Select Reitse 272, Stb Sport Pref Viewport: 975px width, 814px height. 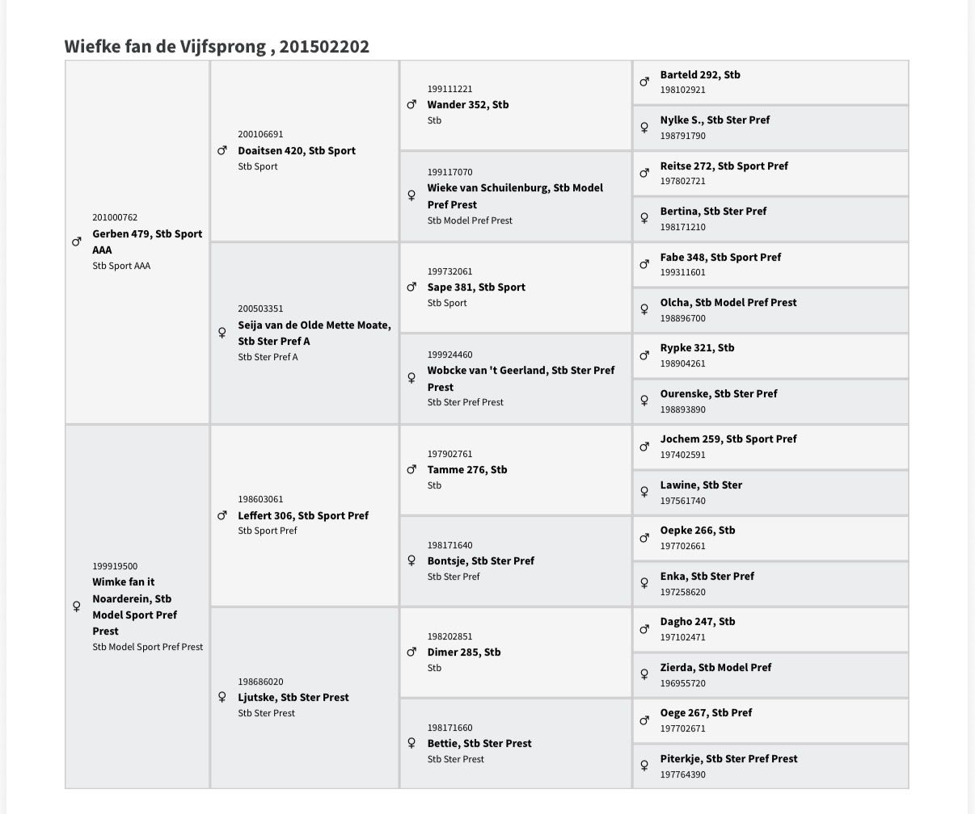(724, 166)
